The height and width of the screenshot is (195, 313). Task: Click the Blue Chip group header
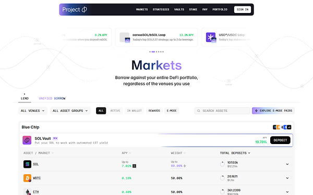[156, 127]
